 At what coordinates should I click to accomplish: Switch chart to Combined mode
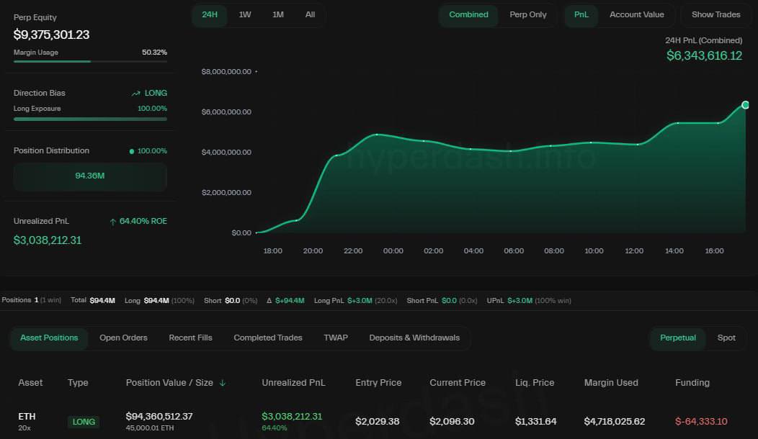point(468,15)
